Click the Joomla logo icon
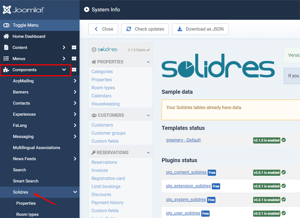The width and height of the screenshot is (300, 218). 7,10
